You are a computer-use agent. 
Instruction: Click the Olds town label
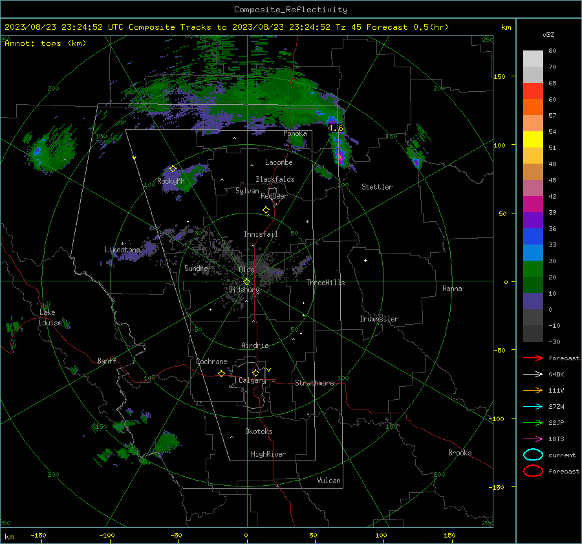pos(246,269)
